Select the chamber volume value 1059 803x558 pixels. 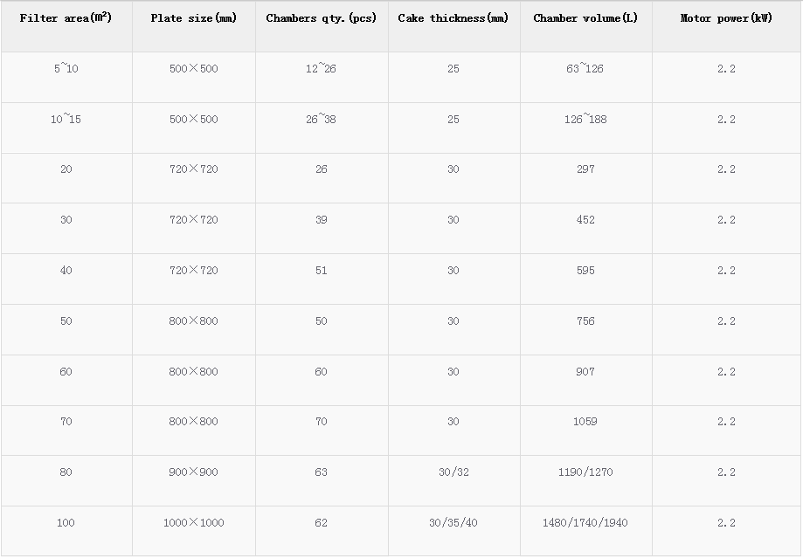coord(585,422)
